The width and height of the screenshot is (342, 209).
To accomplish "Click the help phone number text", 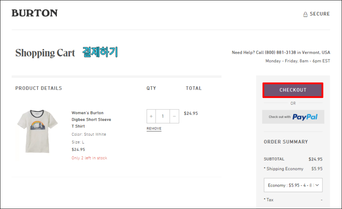I will 280,53.
